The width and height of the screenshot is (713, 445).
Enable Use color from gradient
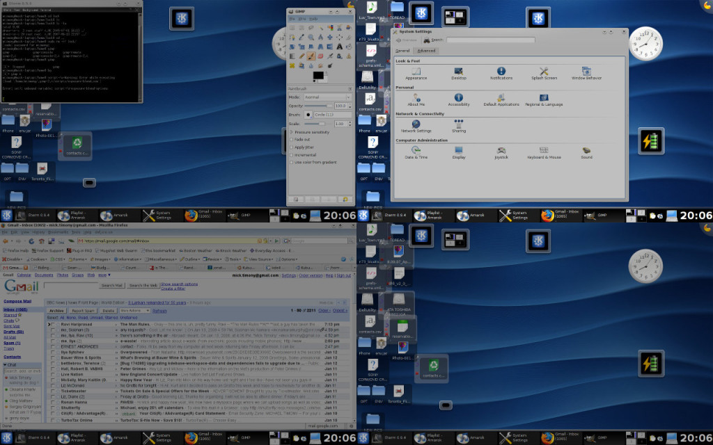[x=291, y=162]
